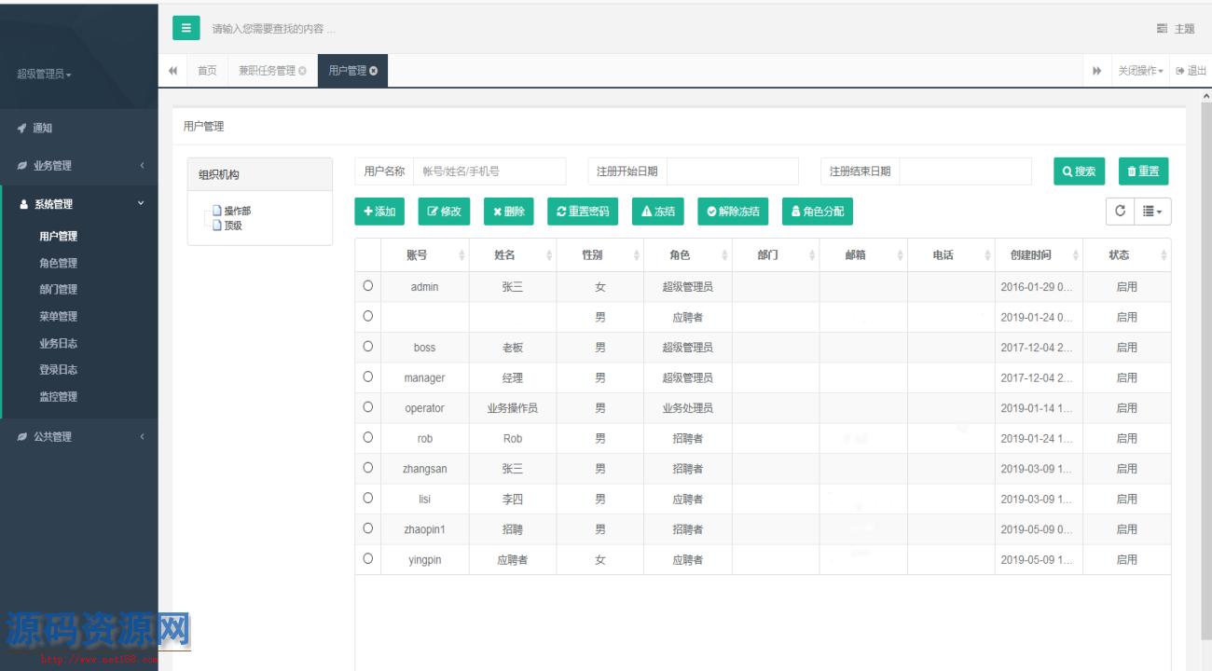Image resolution: width=1212 pixels, height=671 pixels.
Task: Click the 修改 edit button
Action: point(444,212)
